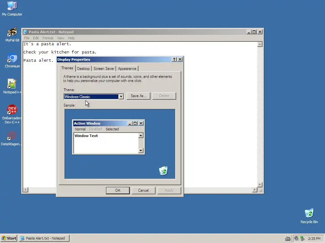Open Notepad View menu
The image size is (325, 243).
tap(61, 38)
